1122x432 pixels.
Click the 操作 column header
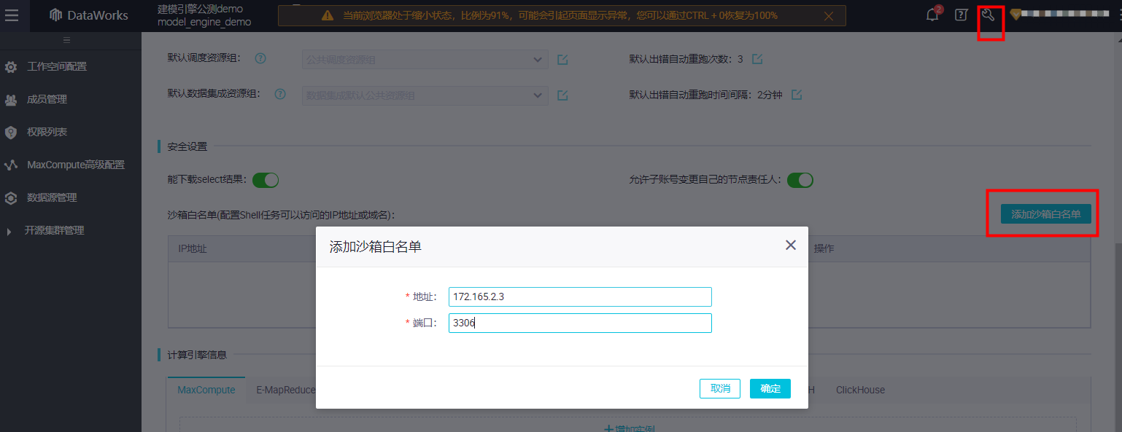pos(824,249)
